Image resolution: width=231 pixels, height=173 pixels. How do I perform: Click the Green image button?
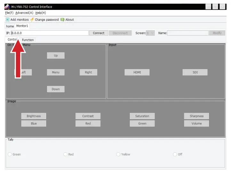[142, 124]
